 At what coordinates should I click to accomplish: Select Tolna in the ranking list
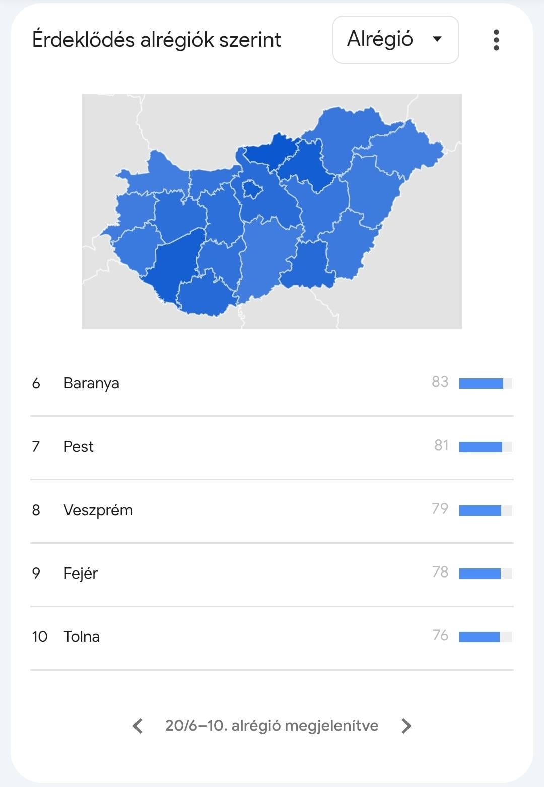(x=82, y=637)
